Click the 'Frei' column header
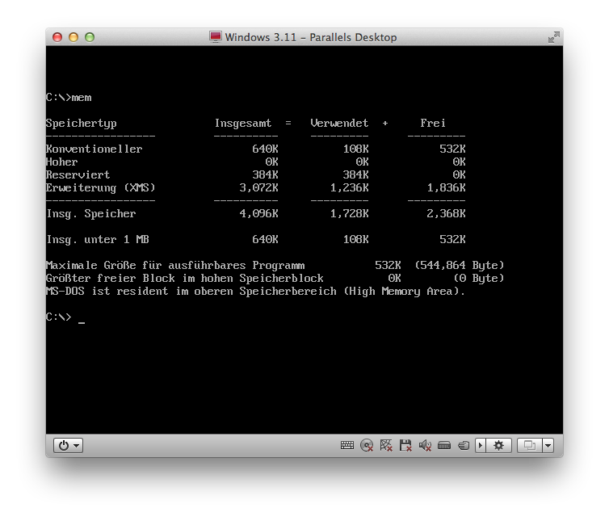 click(433, 123)
